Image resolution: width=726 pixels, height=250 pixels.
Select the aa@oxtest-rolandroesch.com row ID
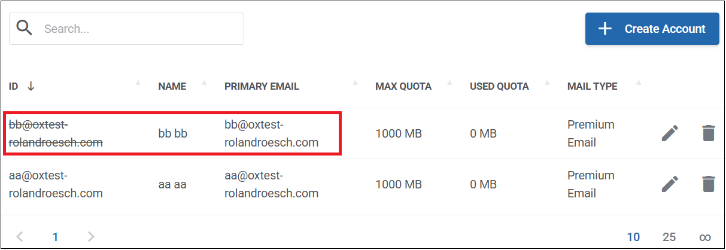click(56, 184)
